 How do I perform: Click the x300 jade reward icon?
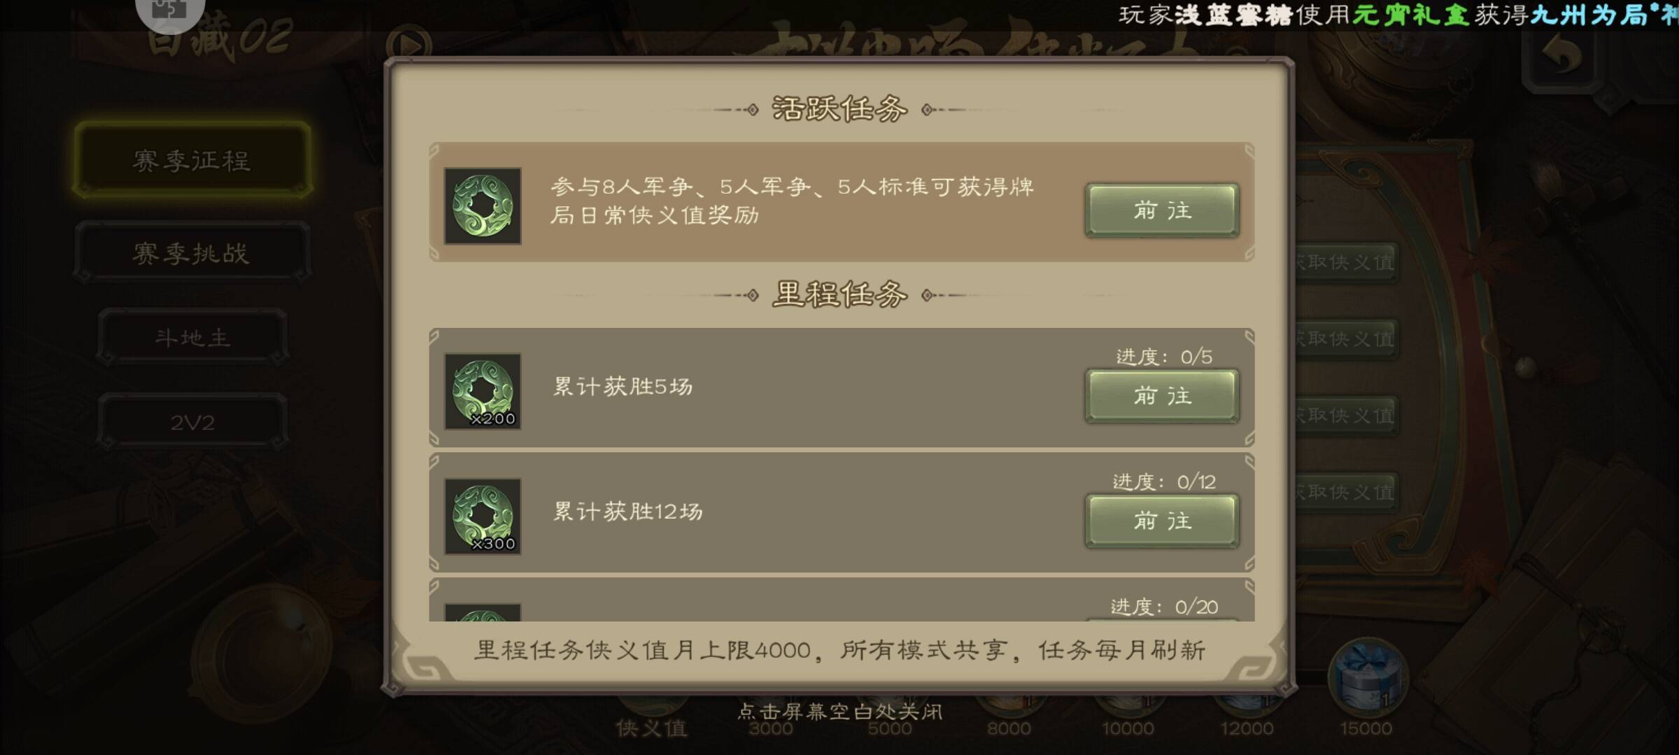(x=483, y=516)
